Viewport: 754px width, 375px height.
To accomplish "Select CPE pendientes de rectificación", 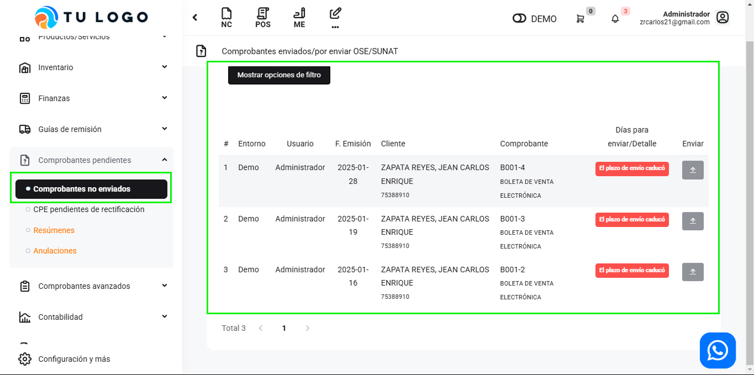I will point(88,209).
